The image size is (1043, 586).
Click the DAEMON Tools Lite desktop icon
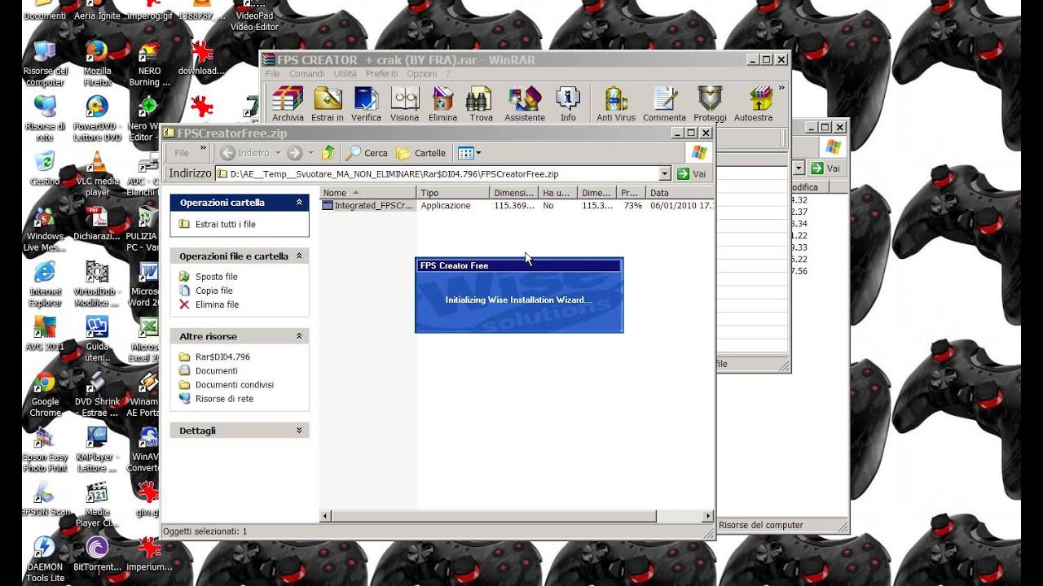pyautogui.click(x=45, y=560)
